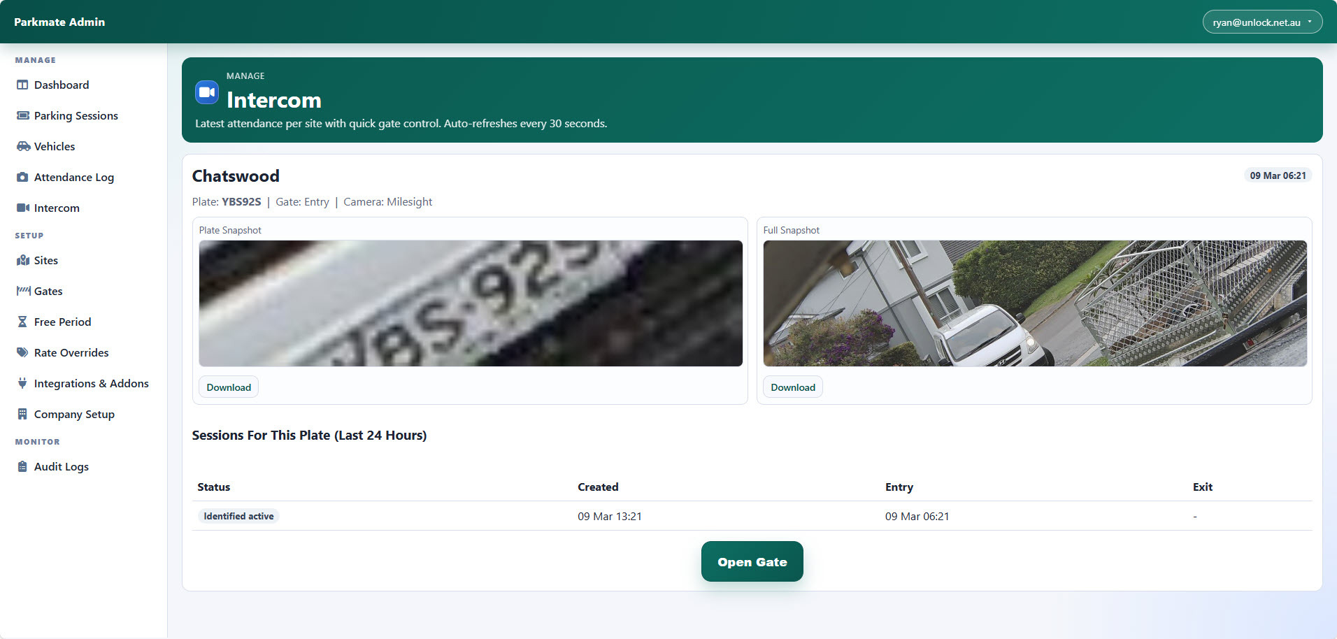1337x639 pixels.
Task: Click the Sites map icon
Action: [x=22, y=261]
